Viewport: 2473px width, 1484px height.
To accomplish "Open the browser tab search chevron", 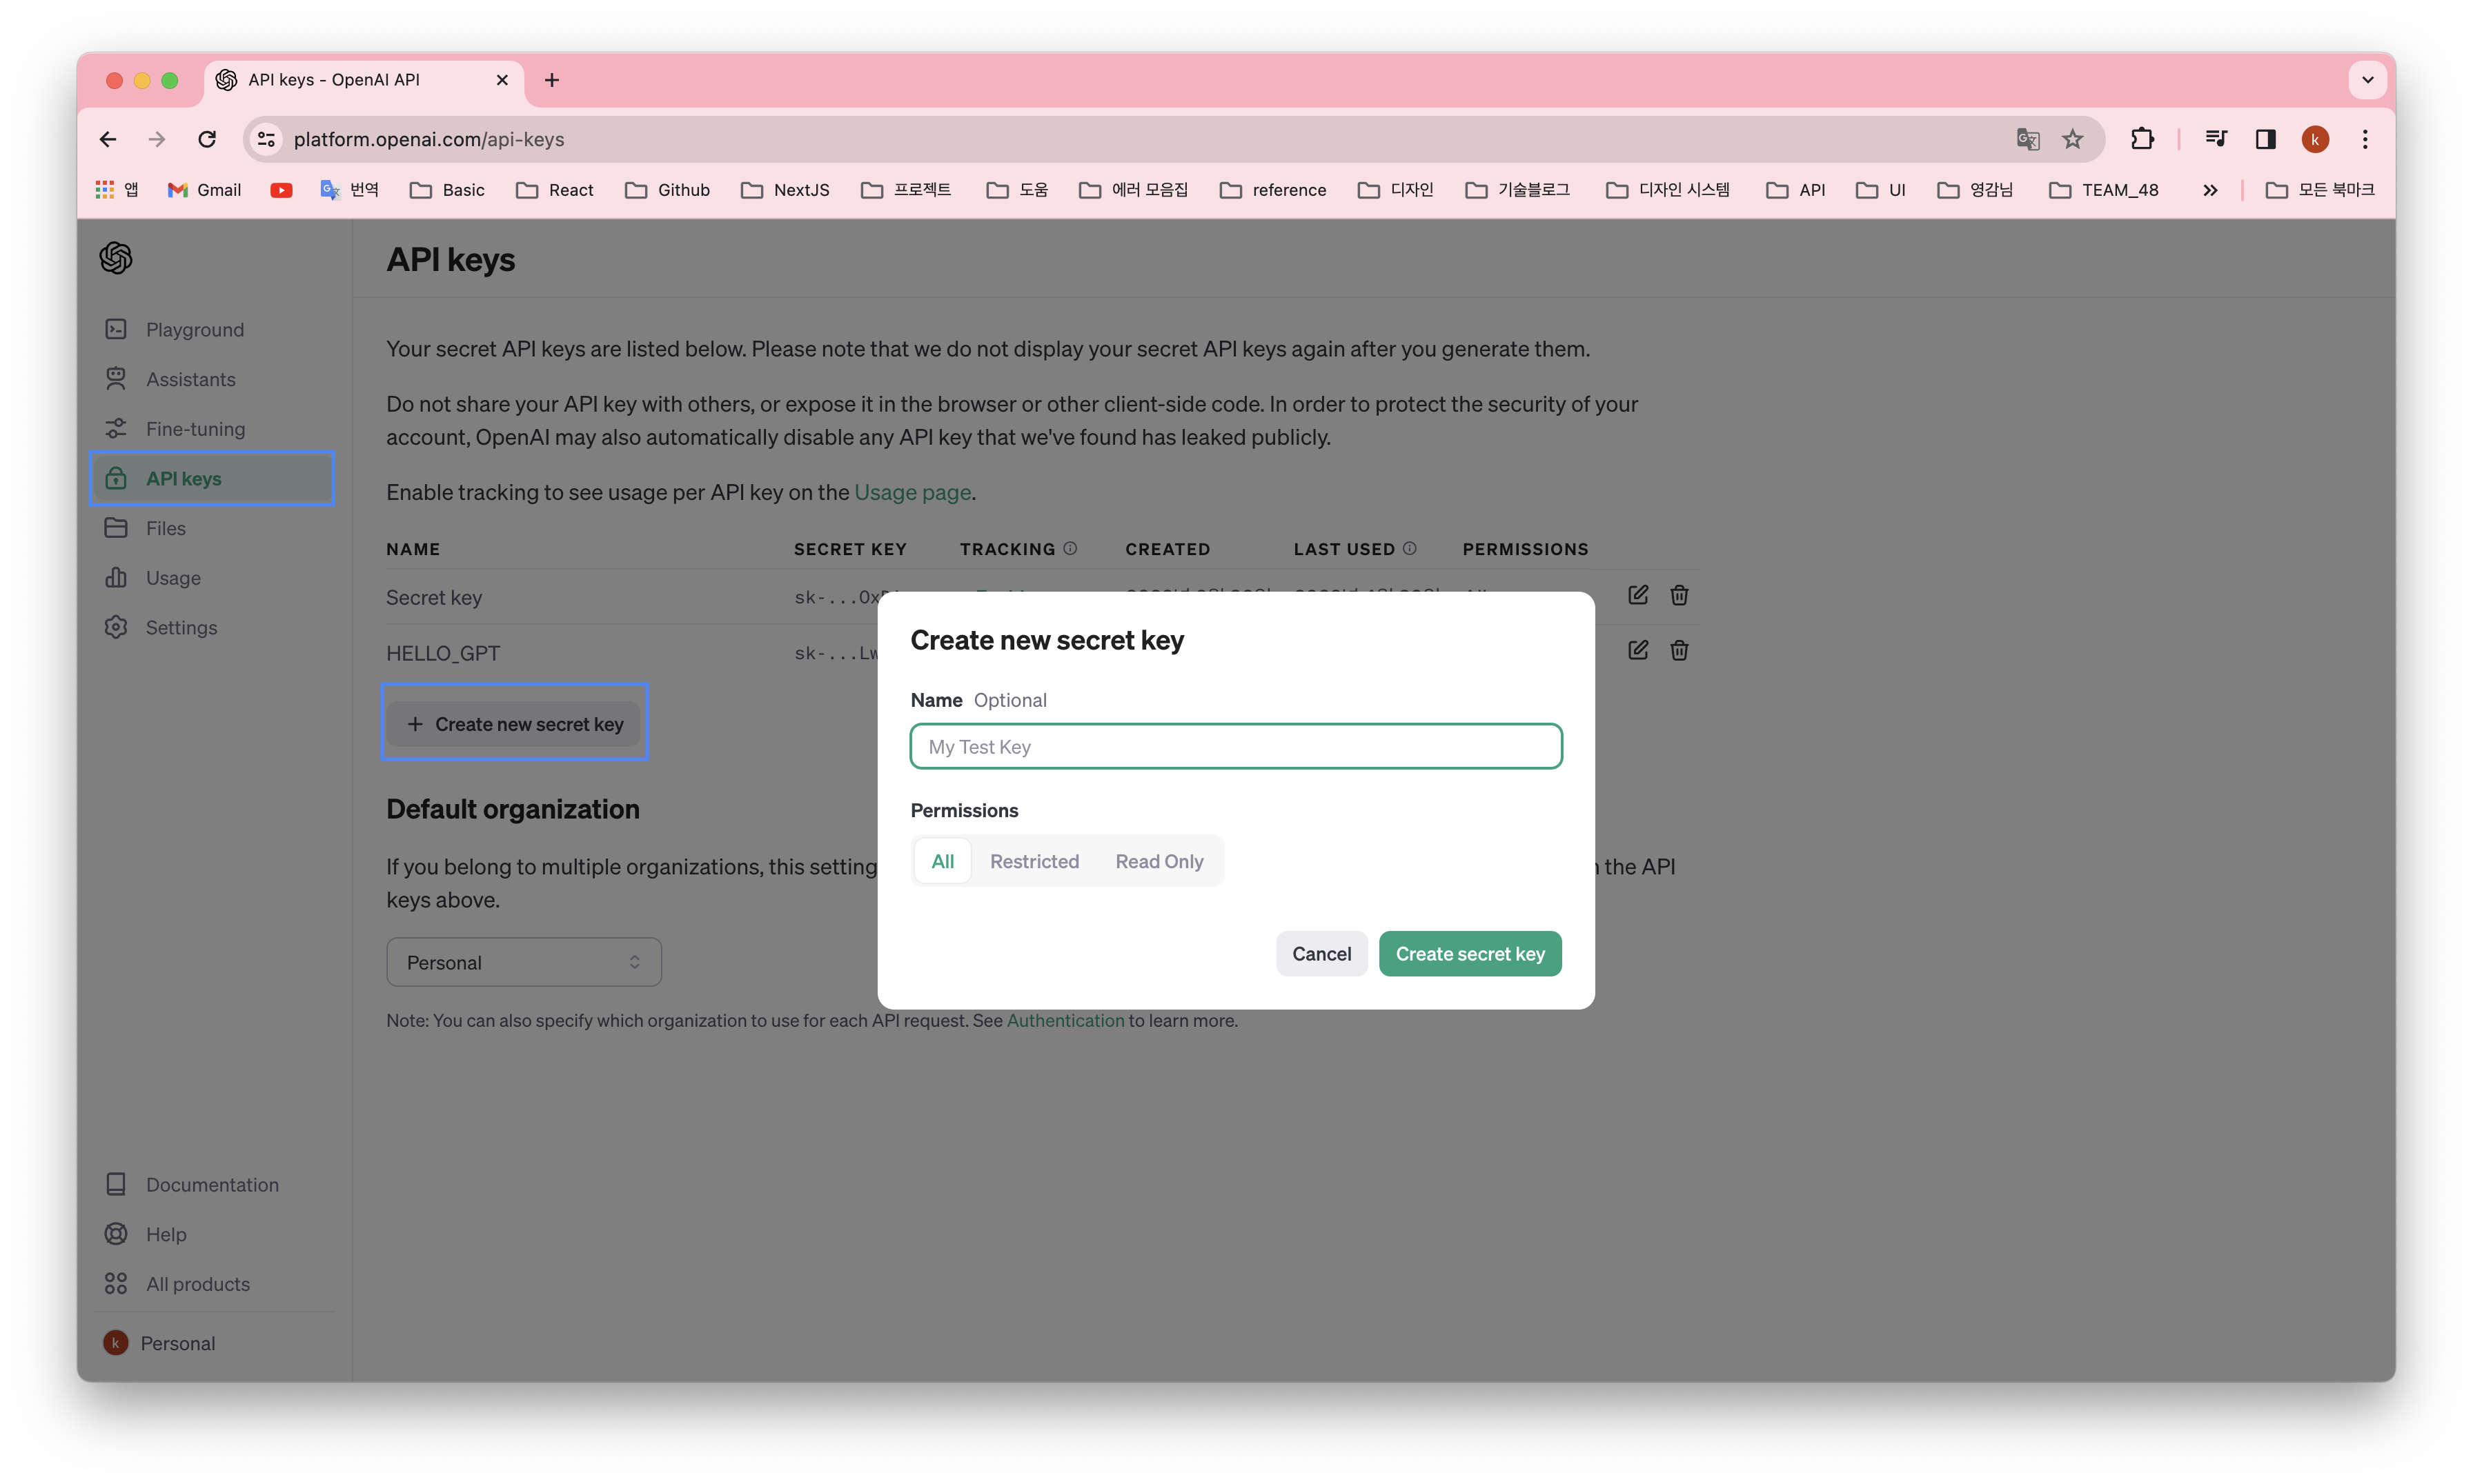I will tap(2367, 80).
